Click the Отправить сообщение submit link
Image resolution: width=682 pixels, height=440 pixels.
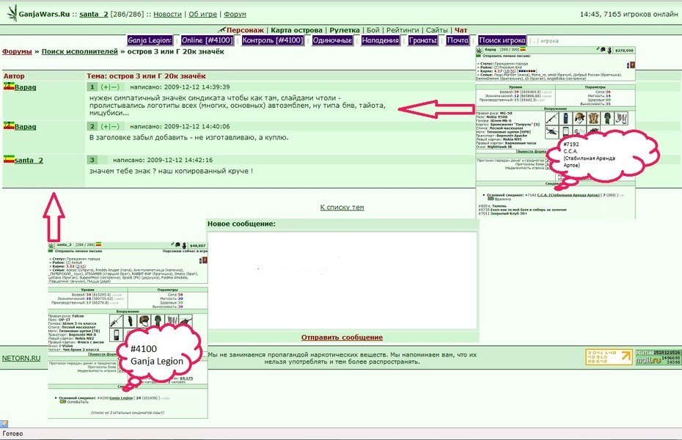[x=342, y=337]
